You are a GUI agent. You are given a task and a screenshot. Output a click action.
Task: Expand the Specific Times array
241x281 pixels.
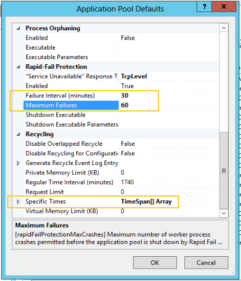pyautogui.click(x=18, y=202)
